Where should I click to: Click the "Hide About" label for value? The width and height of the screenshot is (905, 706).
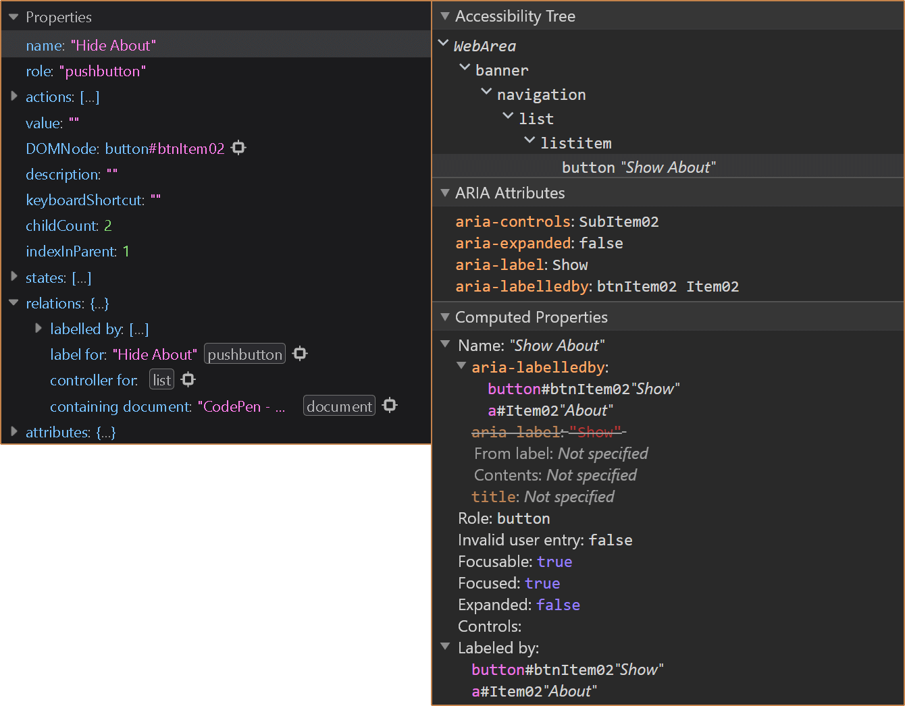(155, 354)
